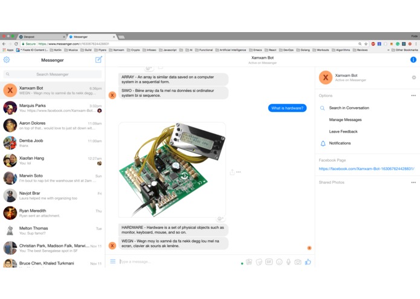Go back in the browser
Screen dimensions: 420x299
pos(4,44)
